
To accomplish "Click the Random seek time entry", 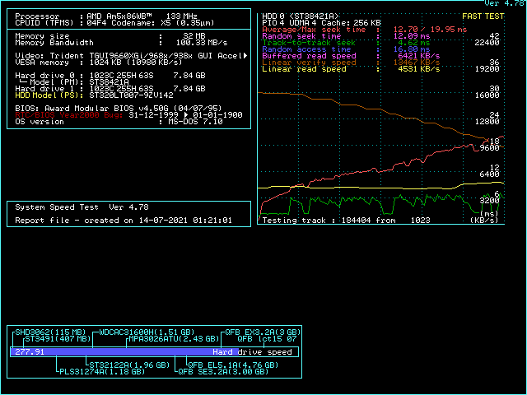I will click(346, 35).
